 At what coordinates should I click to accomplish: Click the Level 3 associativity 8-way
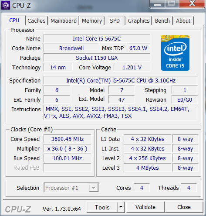(186, 168)
